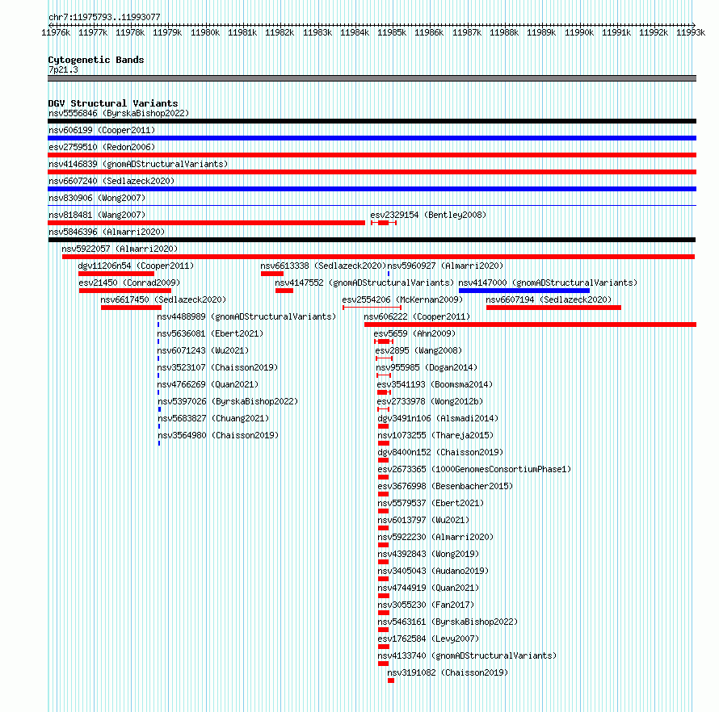
Task: Click the 11980k ruler tick label
Action: coord(205,32)
